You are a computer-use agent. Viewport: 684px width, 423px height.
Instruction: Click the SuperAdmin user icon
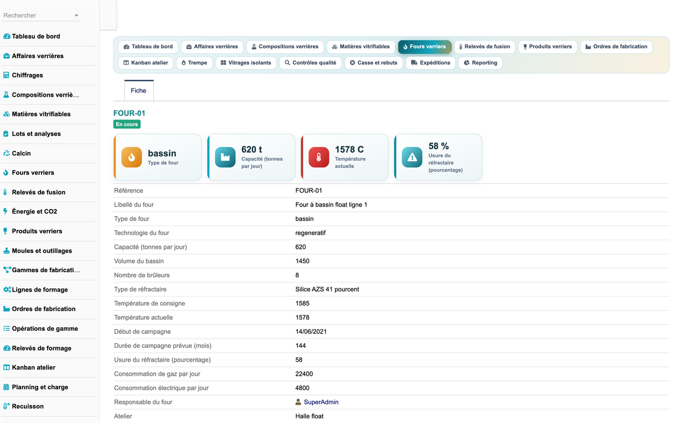(298, 402)
